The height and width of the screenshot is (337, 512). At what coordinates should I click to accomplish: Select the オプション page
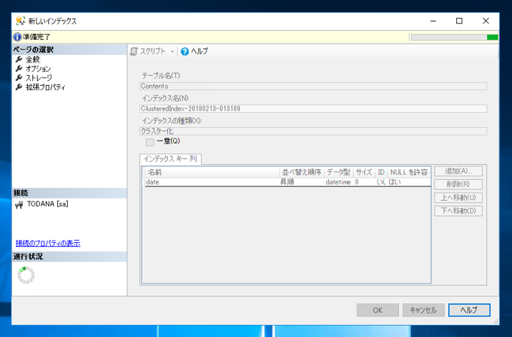coord(38,68)
